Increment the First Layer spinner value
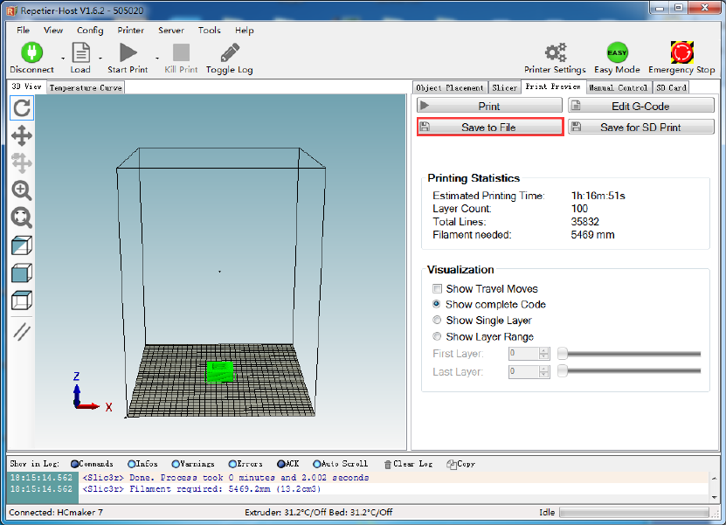Viewport: 726px width, 525px height. 544,350
